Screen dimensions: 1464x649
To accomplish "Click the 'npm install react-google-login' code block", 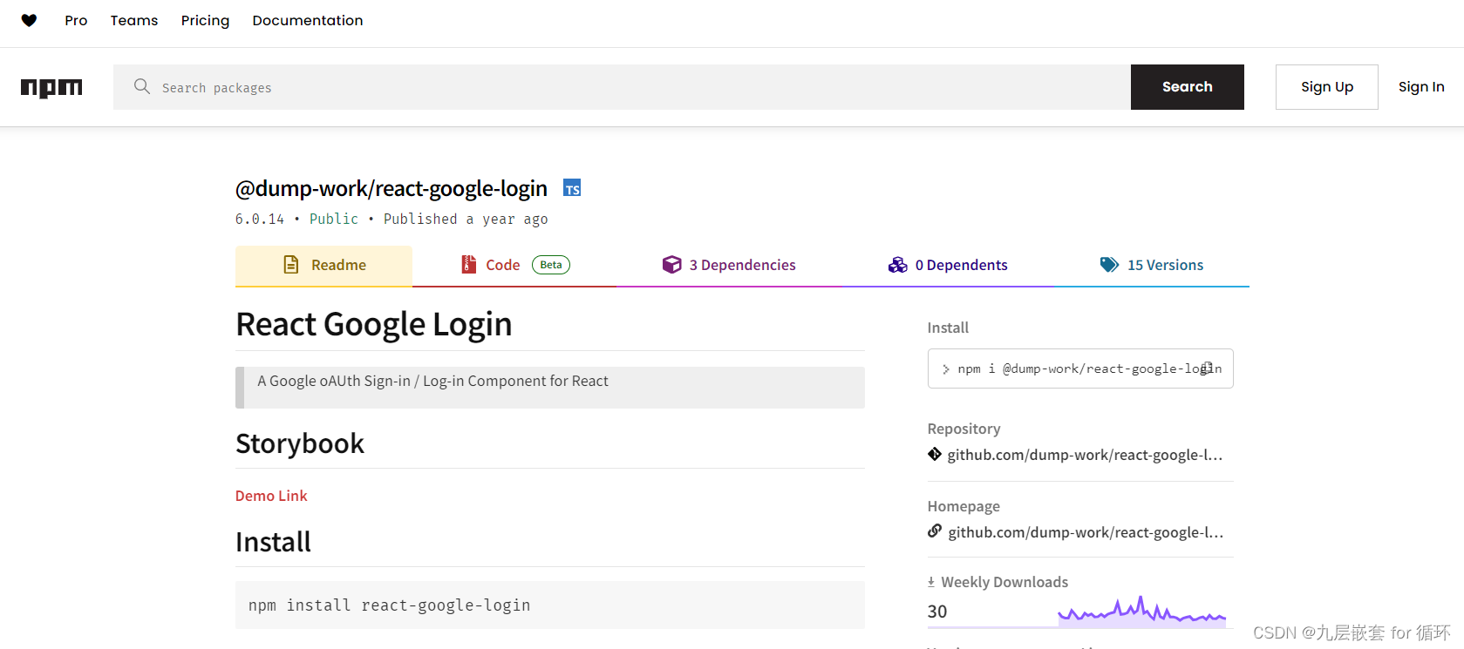I will tap(550, 605).
